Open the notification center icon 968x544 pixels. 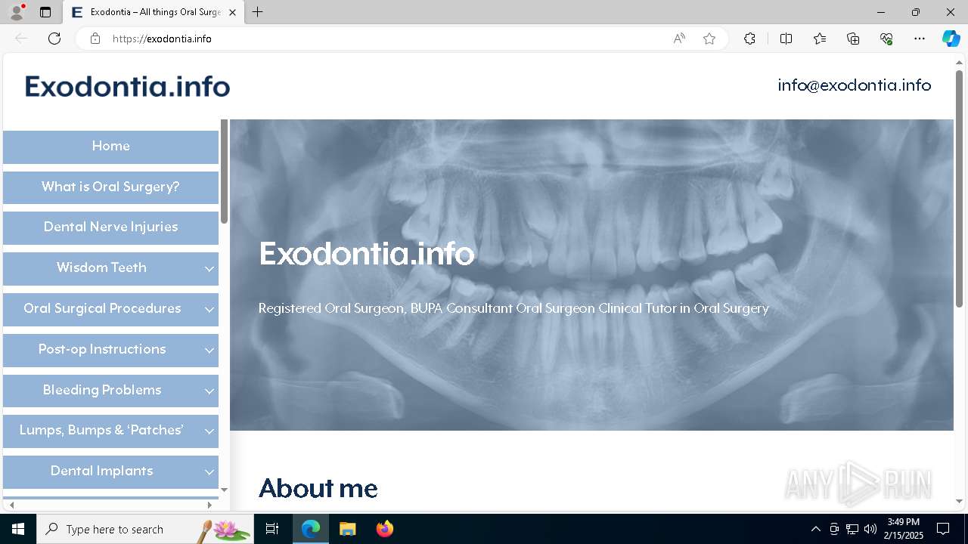coord(943,529)
